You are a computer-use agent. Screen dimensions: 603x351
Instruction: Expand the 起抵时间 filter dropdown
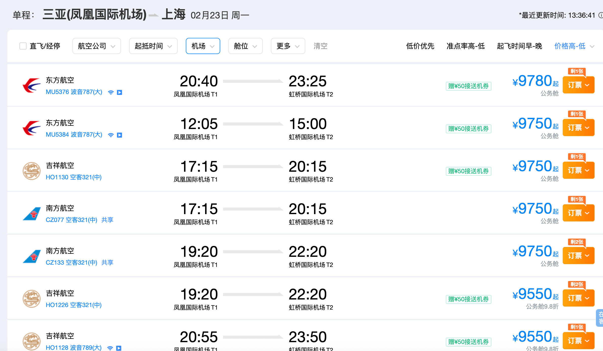153,46
